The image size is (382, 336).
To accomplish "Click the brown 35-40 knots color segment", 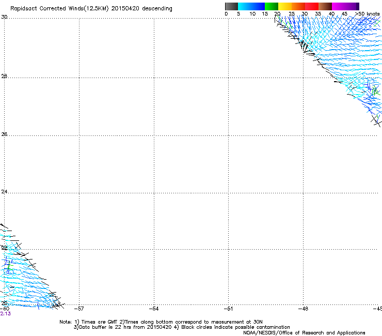I will [x=325, y=6].
